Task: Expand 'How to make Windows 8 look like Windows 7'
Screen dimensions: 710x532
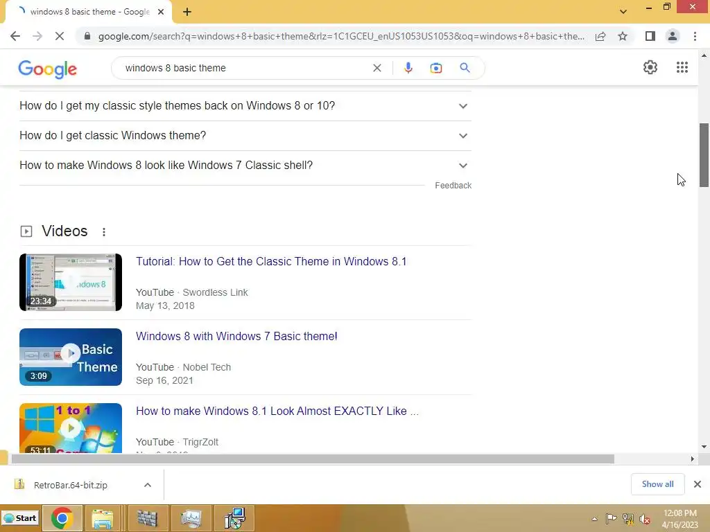Action: click(245, 166)
